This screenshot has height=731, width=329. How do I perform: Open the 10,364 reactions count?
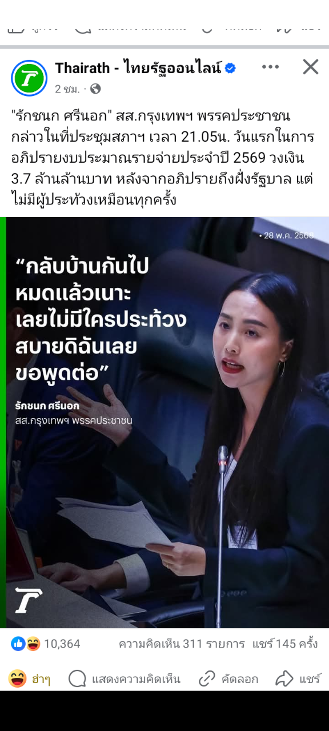pyautogui.click(x=62, y=644)
